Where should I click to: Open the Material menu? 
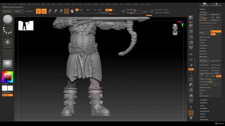pyautogui.click(x=67, y=4)
